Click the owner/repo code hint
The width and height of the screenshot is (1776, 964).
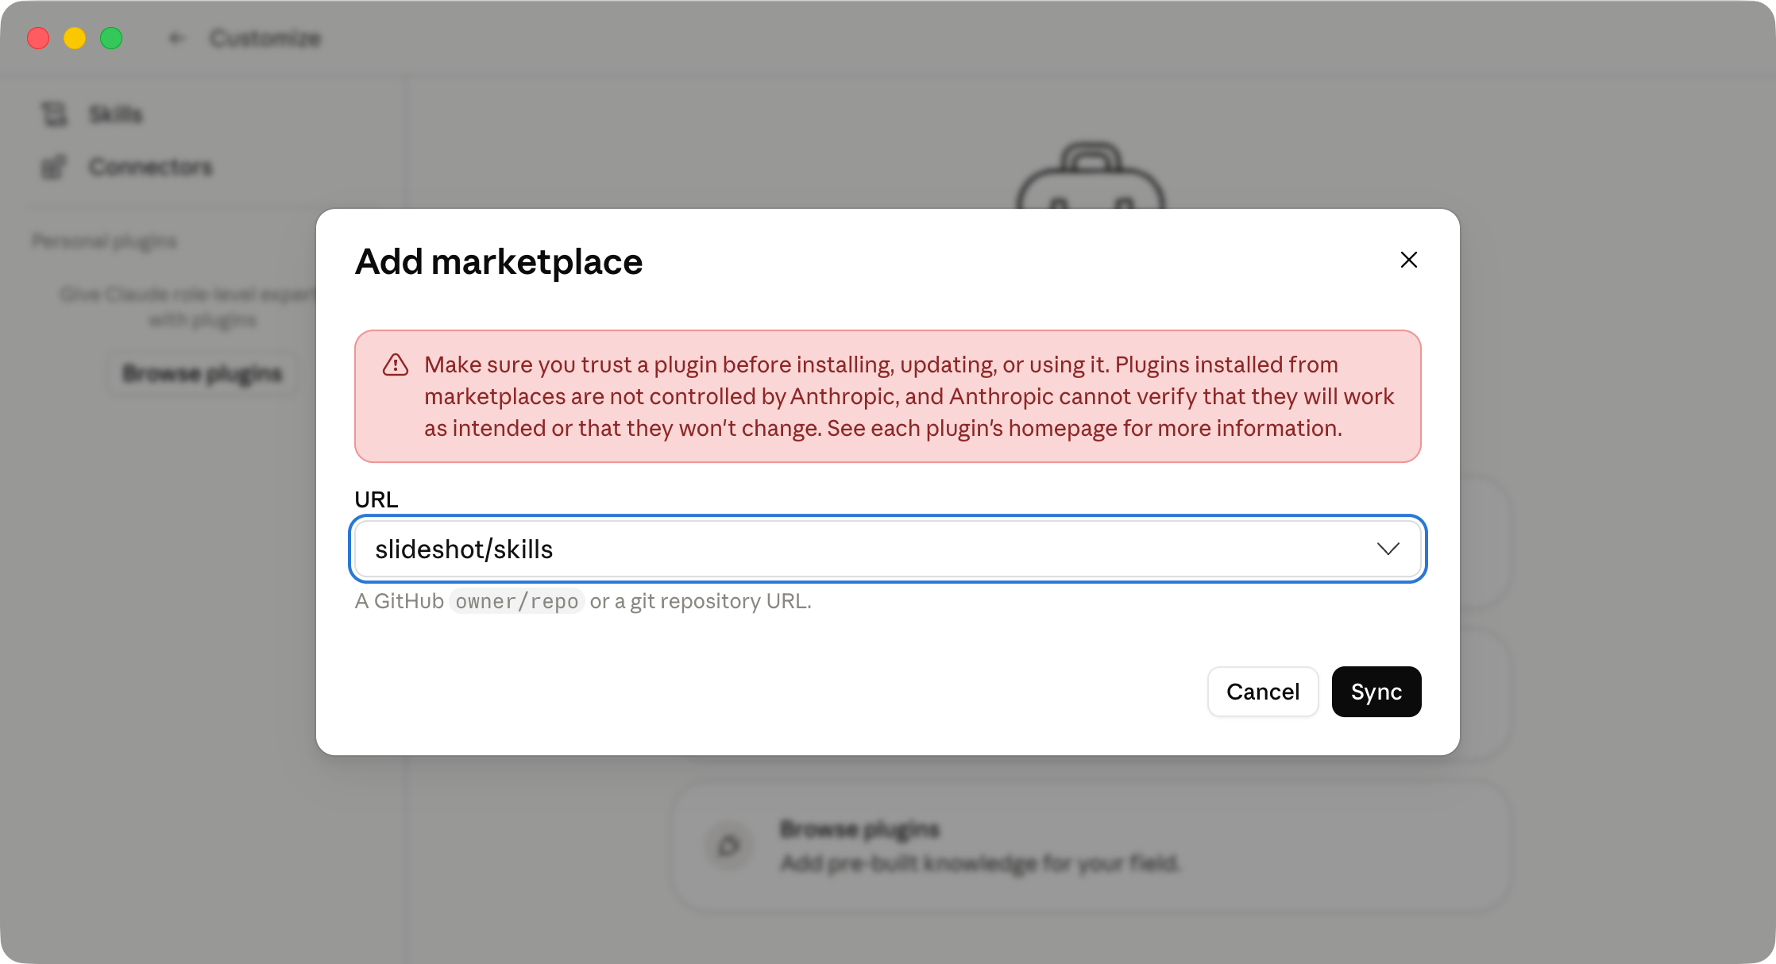coord(517,601)
